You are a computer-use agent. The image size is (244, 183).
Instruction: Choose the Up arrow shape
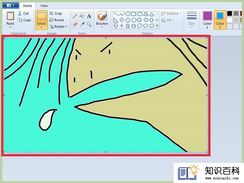(151, 20)
